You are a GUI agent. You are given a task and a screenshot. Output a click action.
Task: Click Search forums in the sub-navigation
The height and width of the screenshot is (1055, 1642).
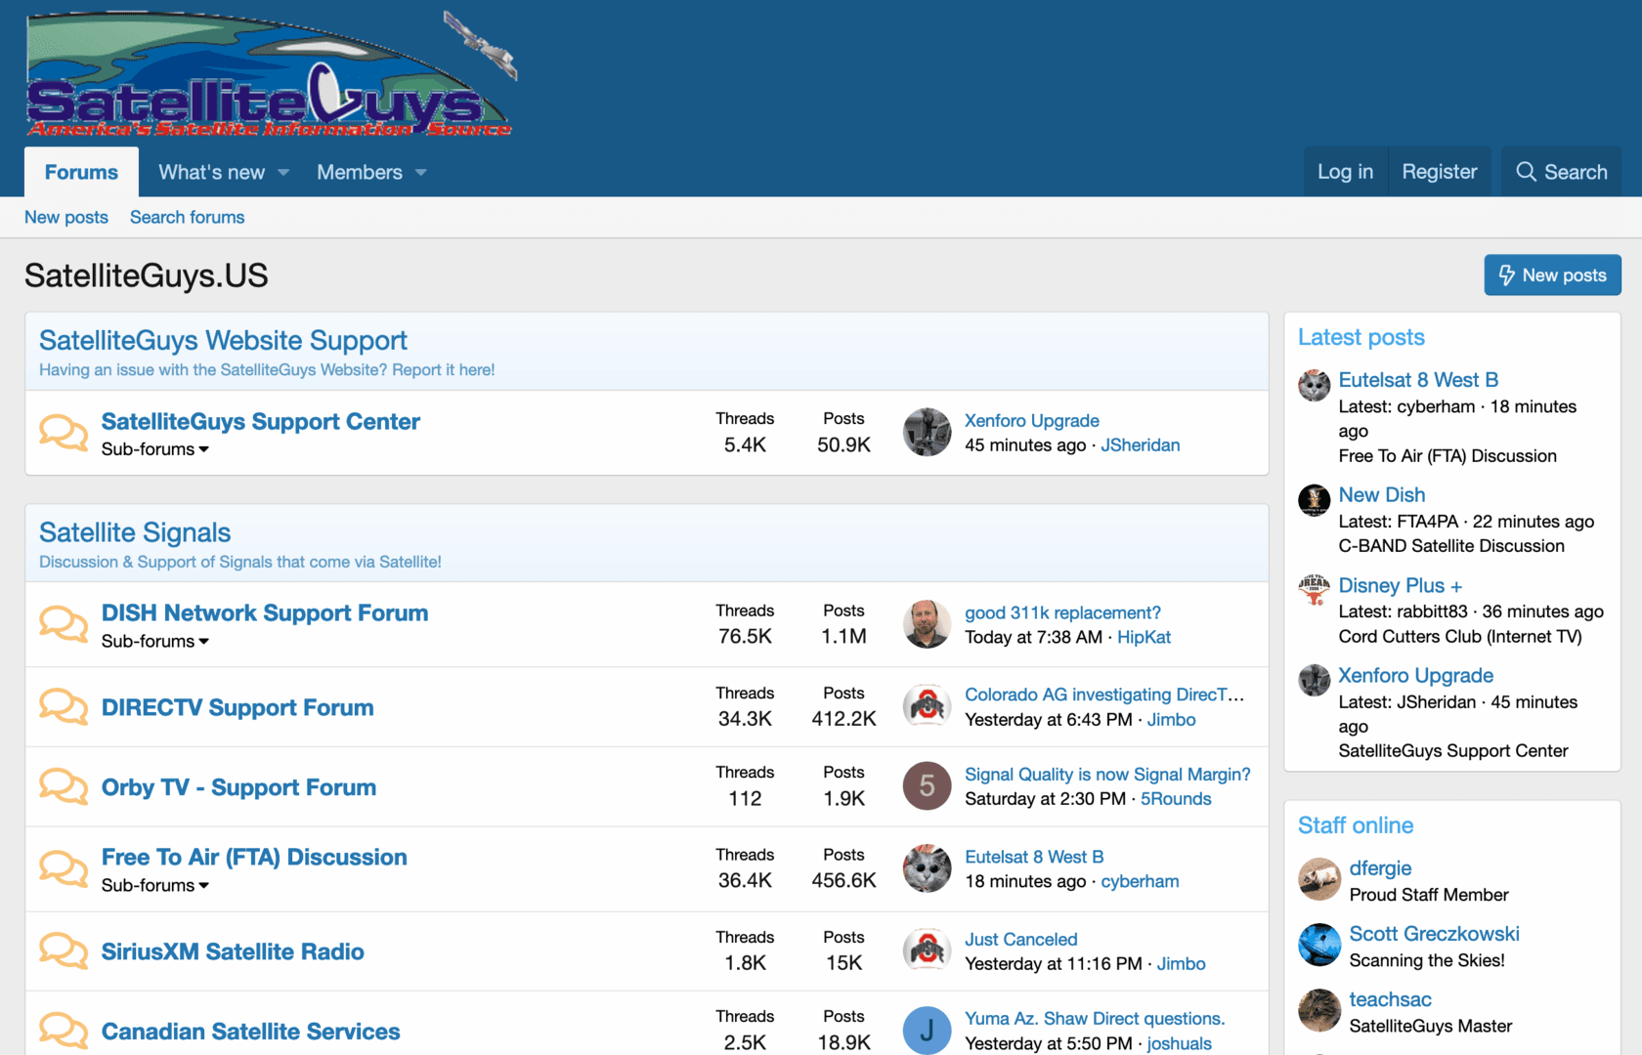point(187,217)
